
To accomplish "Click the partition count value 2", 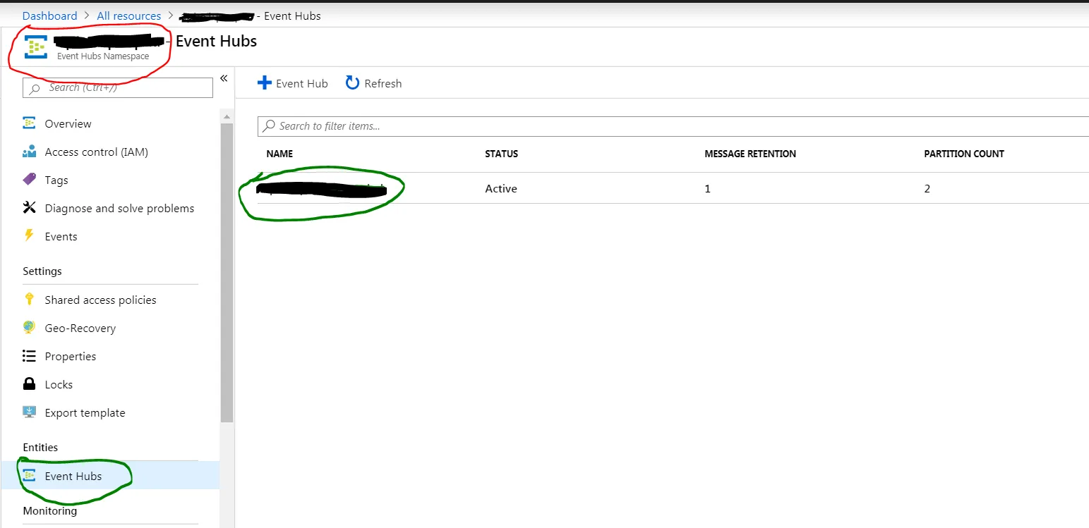I will (927, 189).
